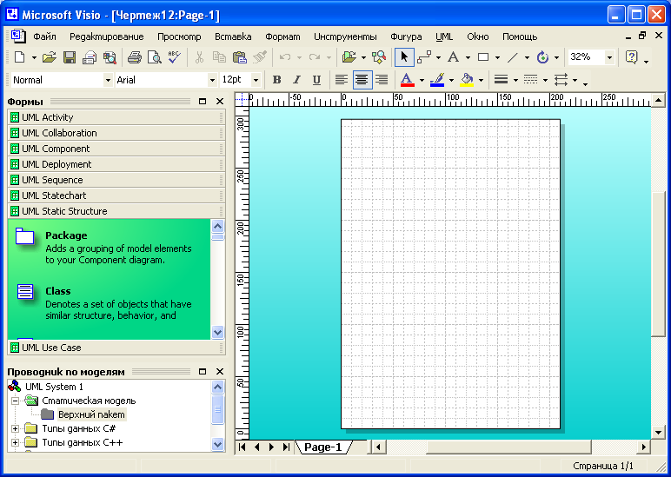Screen dimensions: 671x477
Task: Click the Copy icon
Action: (219, 57)
